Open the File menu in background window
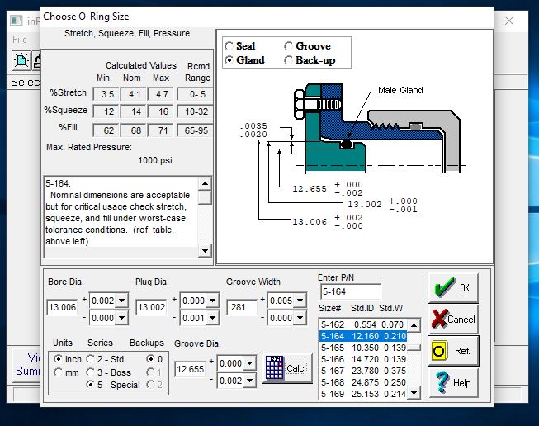 (x=19, y=39)
